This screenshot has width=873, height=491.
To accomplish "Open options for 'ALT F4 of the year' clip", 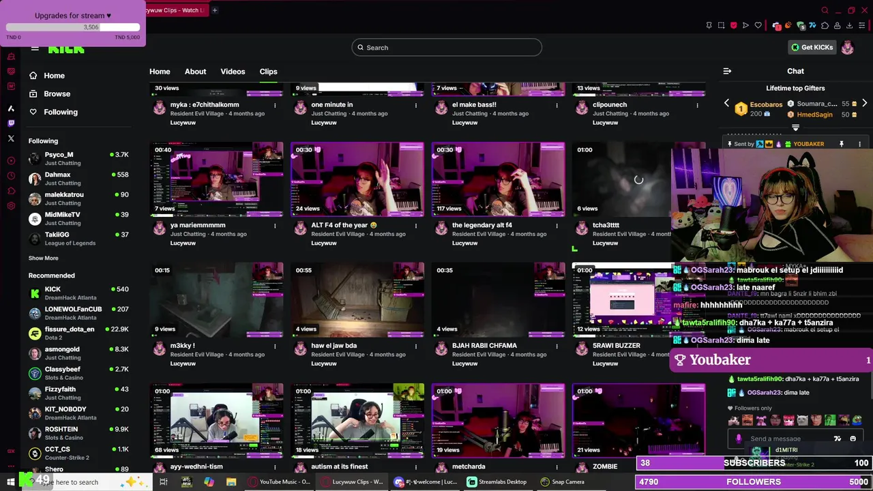I will (416, 226).
